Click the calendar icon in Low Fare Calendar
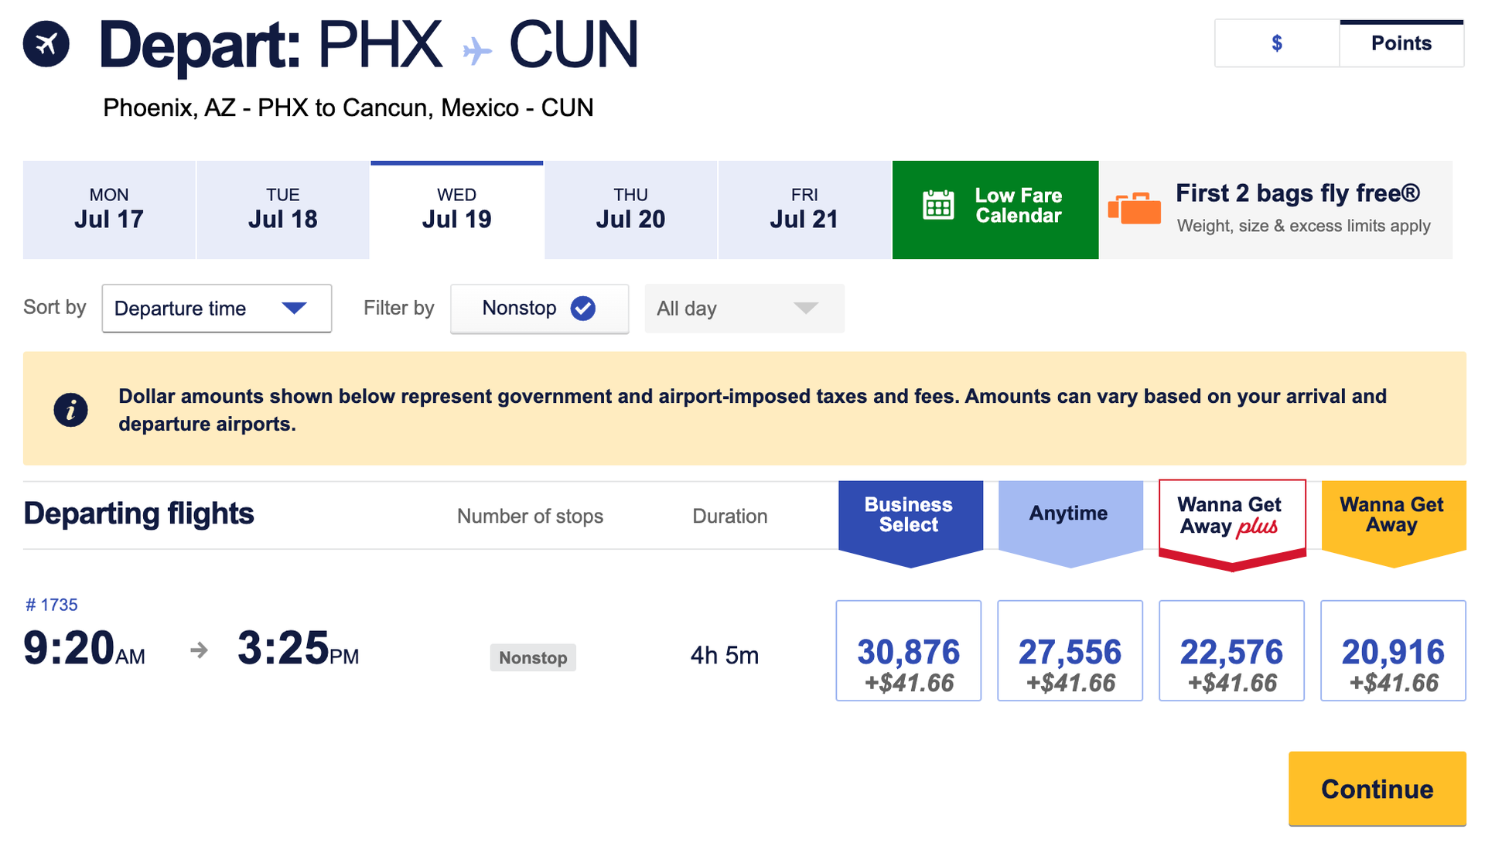 [x=937, y=206]
